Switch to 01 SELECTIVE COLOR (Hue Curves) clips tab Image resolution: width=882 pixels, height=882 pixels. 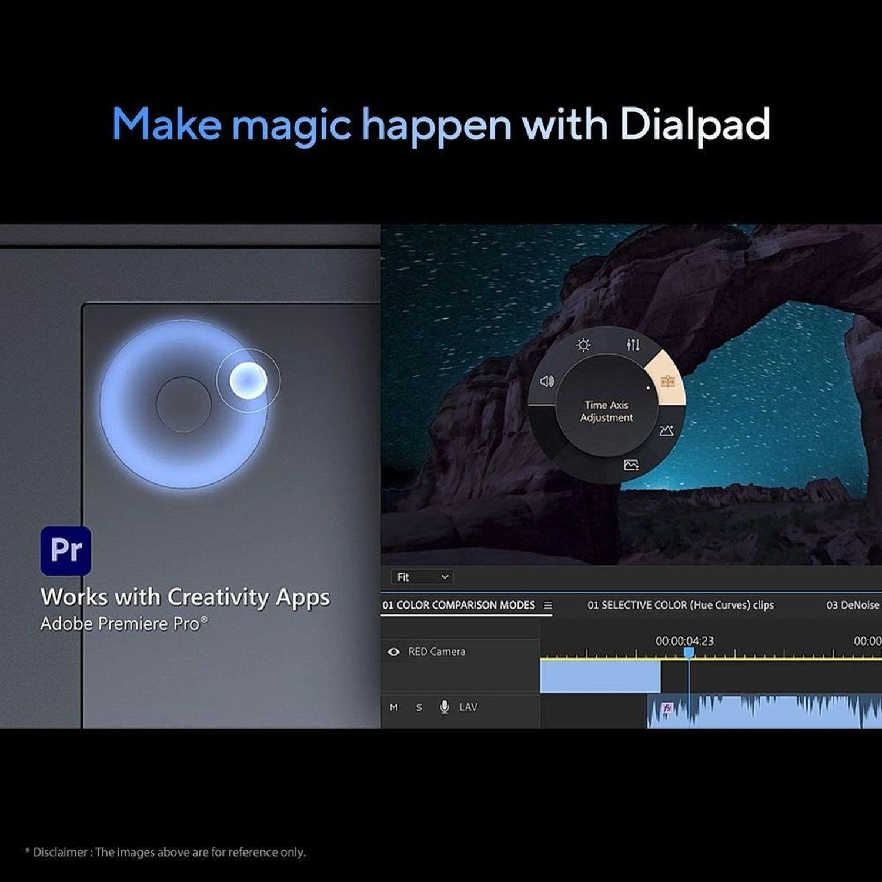680,605
